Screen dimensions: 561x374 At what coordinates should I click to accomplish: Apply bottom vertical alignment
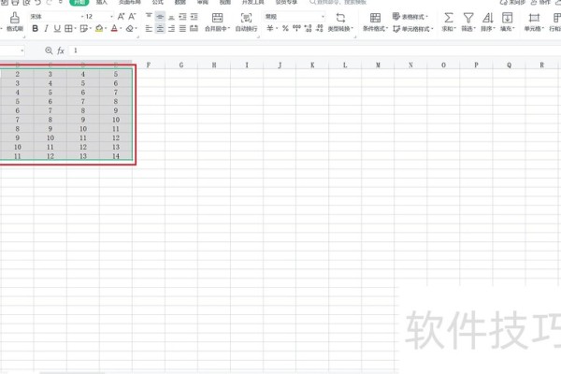pyautogui.click(x=171, y=17)
